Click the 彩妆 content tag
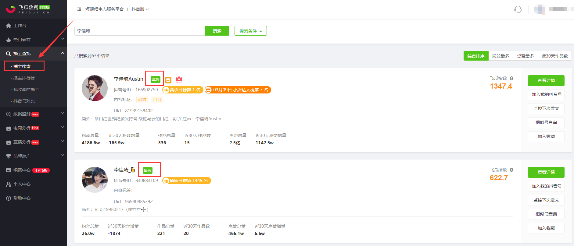This screenshot has height=246, width=574. 142,100
